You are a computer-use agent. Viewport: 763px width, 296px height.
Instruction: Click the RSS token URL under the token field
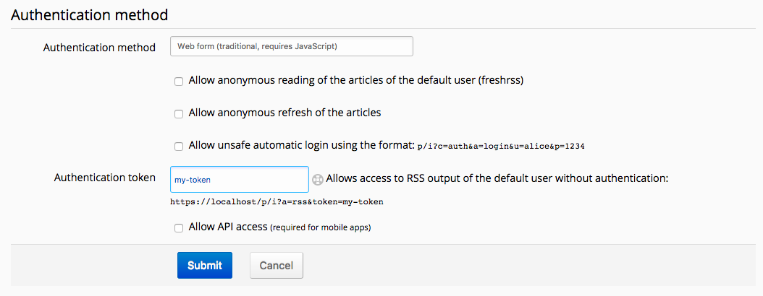tap(277, 202)
